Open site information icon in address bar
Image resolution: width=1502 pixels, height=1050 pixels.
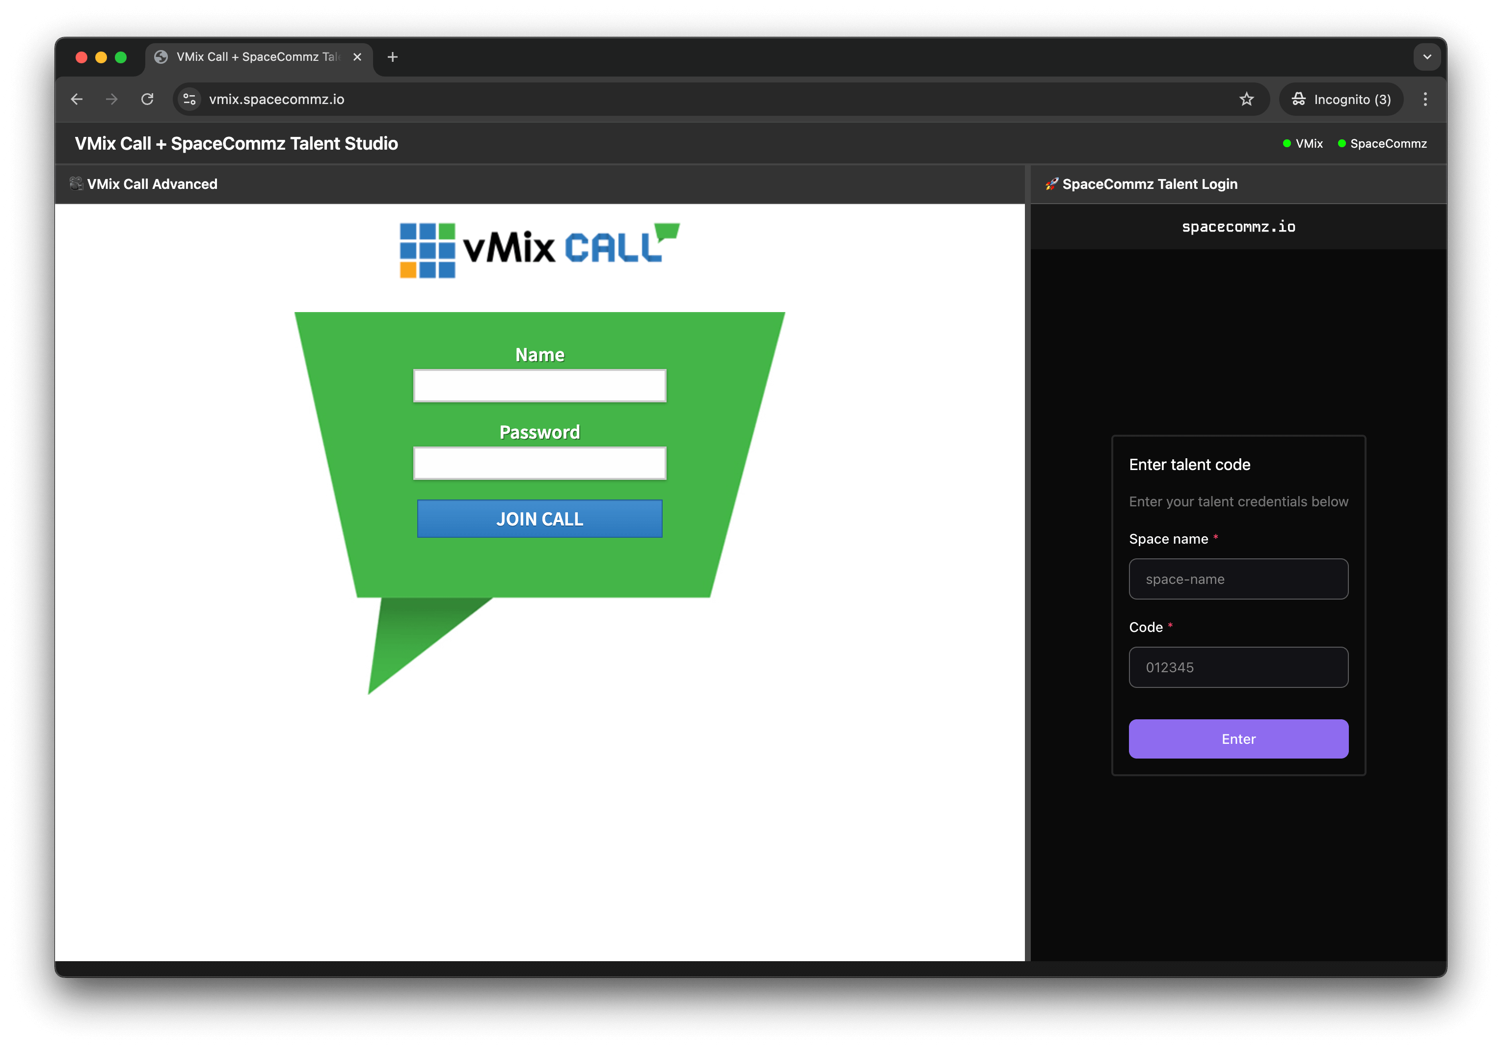189,100
